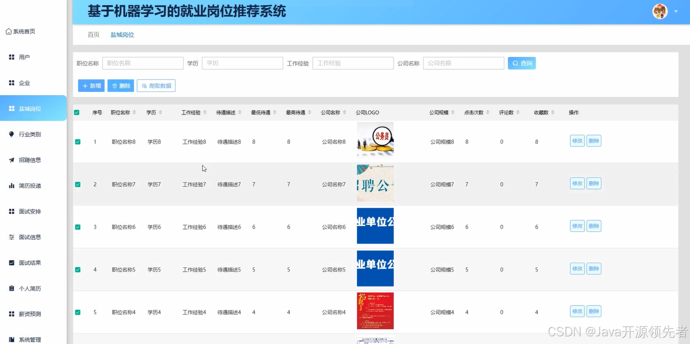Open the 面试安排 menu item

click(11, 211)
